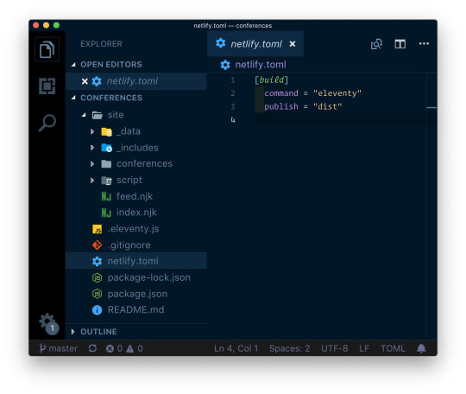Click the .gitignore git icon

[97, 245]
